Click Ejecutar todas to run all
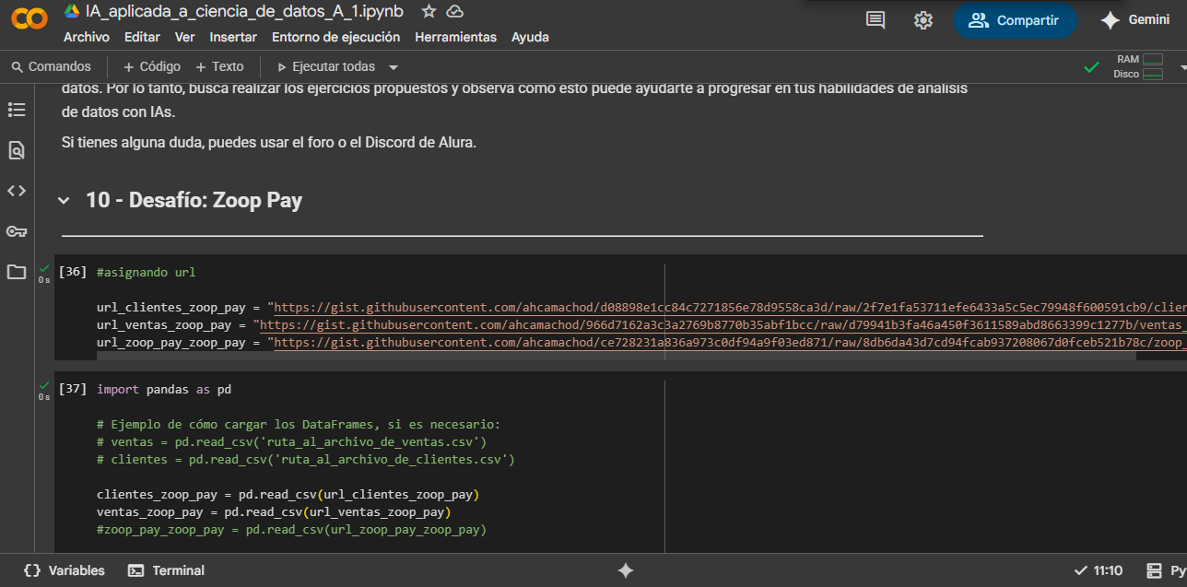 pos(325,66)
